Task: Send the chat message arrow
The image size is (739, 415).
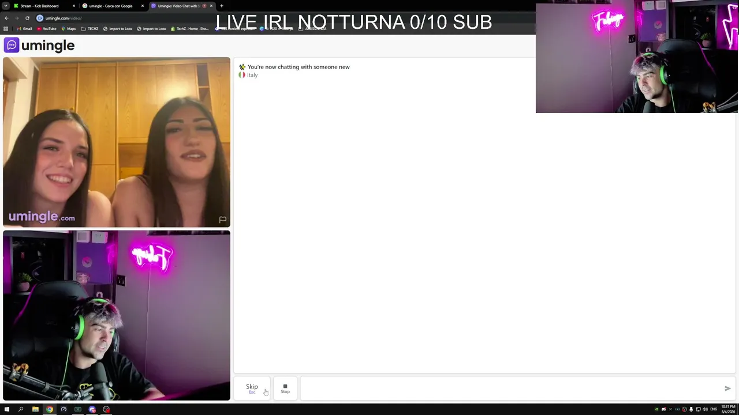Action: coord(727,388)
